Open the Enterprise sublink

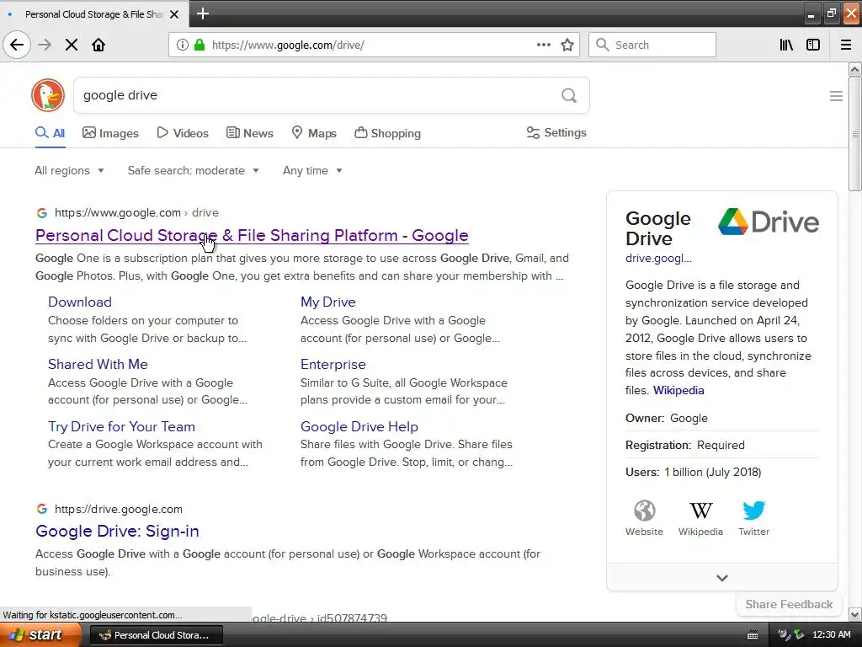point(333,364)
